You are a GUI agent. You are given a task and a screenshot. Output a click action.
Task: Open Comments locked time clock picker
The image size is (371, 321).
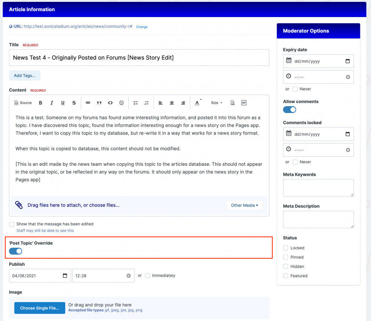coord(348,150)
